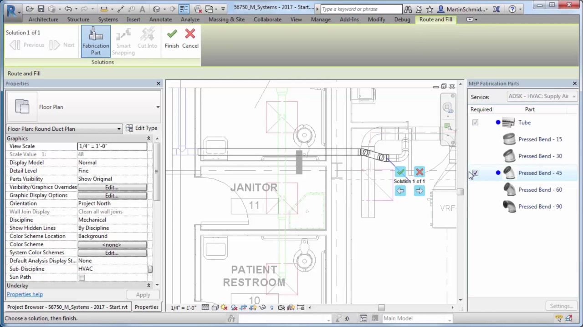Screen dimensions: 583x327
Task: Toggle the Required checkbox for the Tube part
Action: (475, 123)
